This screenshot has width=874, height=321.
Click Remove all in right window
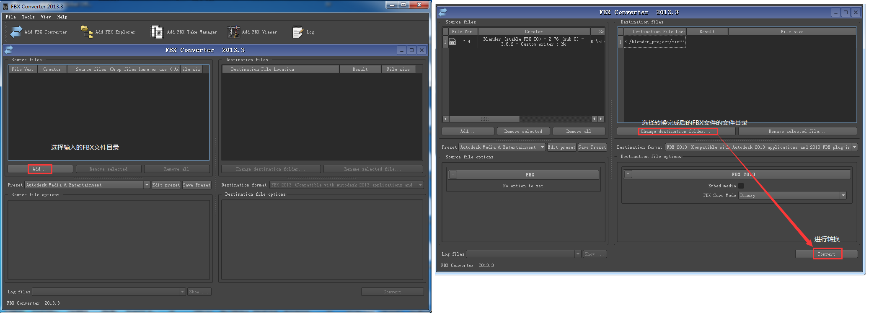click(x=579, y=131)
